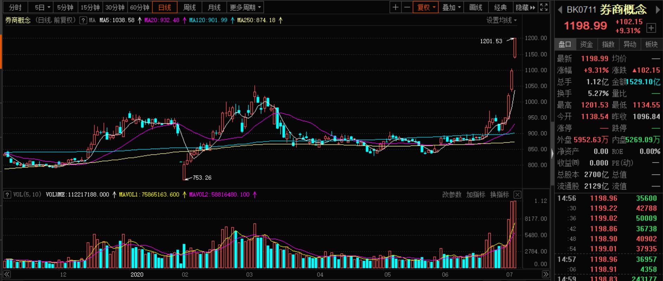Click 券商概念 chart title label
This screenshot has height=281, width=663.
click(x=18, y=20)
